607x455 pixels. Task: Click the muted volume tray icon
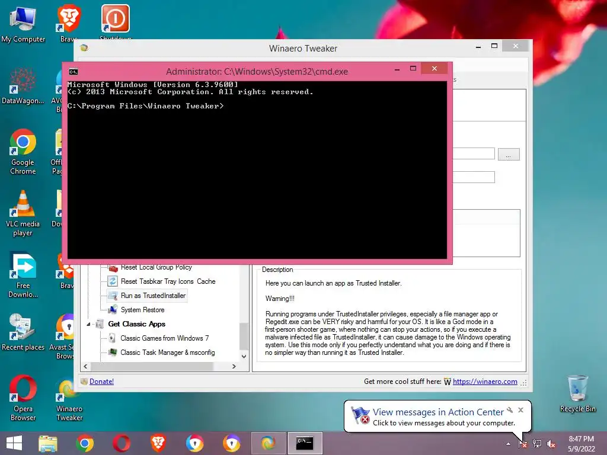[x=551, y=444]
